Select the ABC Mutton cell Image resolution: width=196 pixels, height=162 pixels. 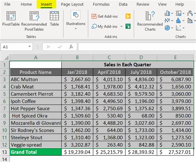pos(36,79)
